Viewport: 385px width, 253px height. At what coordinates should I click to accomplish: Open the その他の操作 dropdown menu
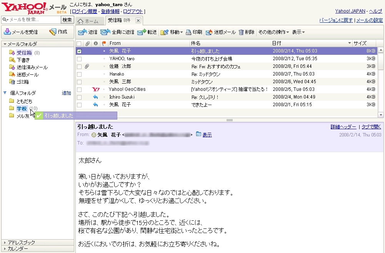point(273,32)
